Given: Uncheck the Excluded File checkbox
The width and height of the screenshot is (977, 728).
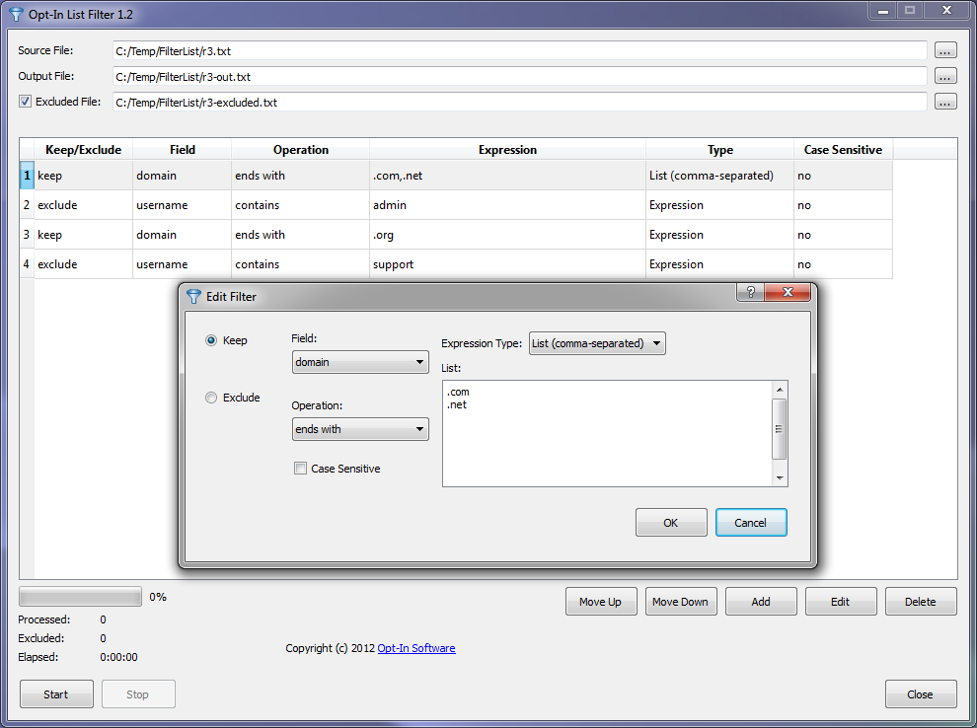Looking at the screenshot, I should 24,102.
